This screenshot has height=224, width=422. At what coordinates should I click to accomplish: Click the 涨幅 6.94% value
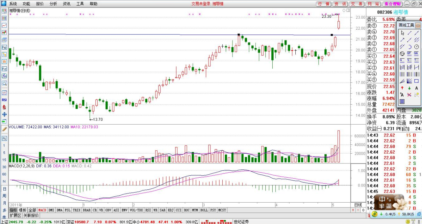pos(388,98)
